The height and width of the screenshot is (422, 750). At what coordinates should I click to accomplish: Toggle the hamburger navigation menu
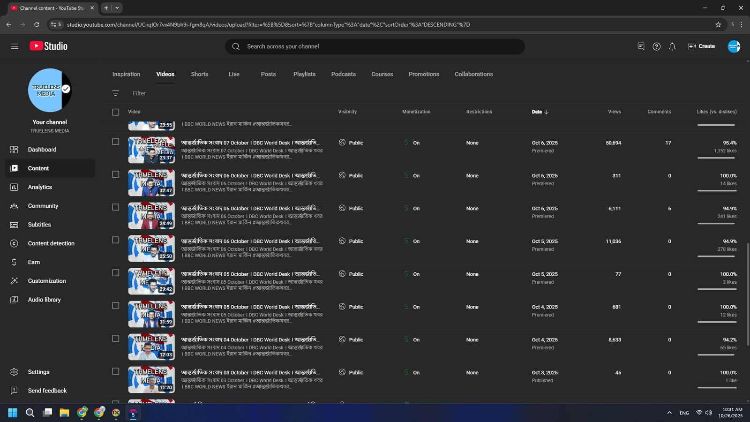15,46
